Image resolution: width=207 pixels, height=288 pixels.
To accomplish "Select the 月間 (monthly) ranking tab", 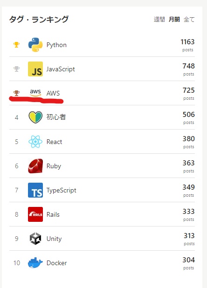I will tap(174, 19).
